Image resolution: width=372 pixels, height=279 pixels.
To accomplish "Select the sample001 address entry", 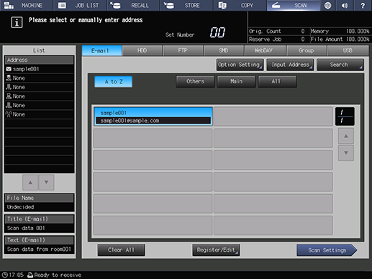I will [153, 116].
